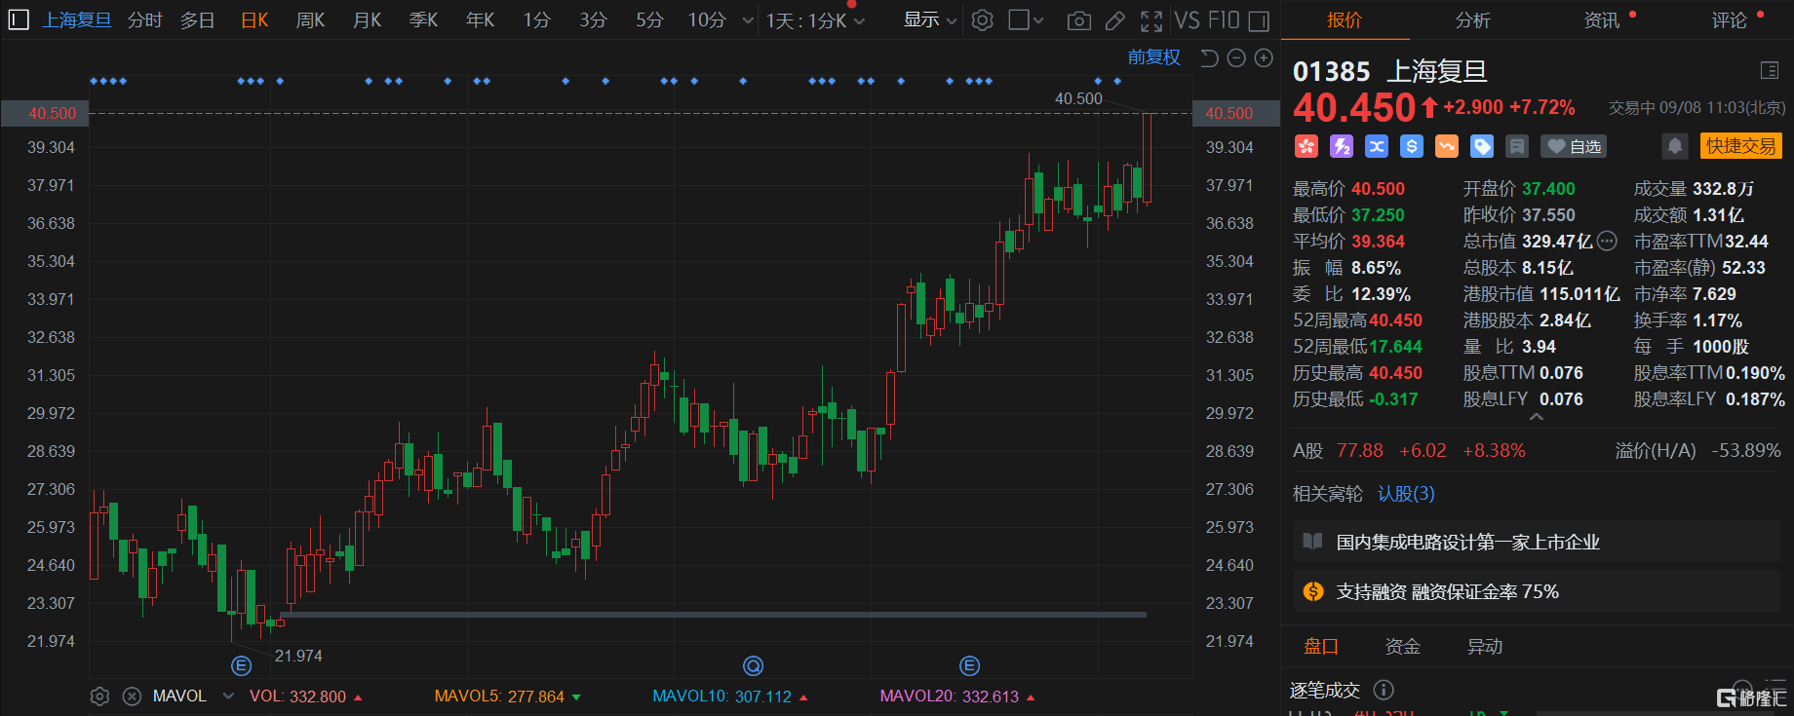Open the 国内集成电路设计第一家上市企业 info row

(1538, 542)
